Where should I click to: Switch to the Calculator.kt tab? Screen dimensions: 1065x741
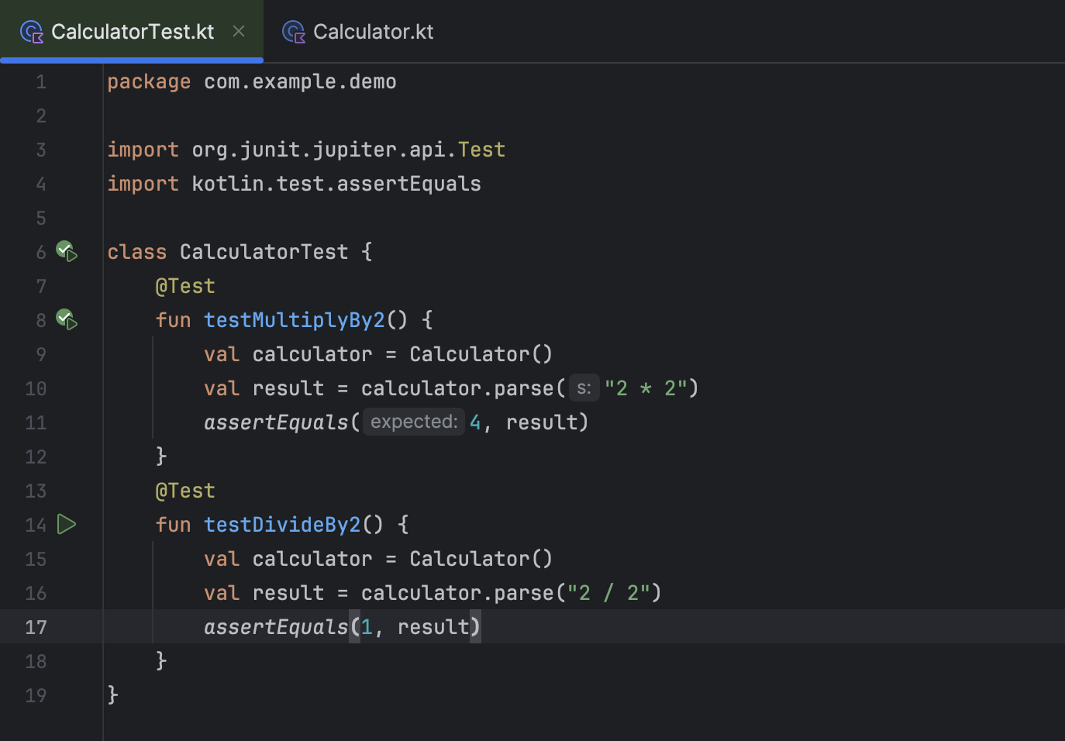(373, 31)
